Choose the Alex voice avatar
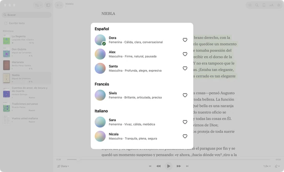Viewport: 284px width, 172px height. (x=100, y=54)
